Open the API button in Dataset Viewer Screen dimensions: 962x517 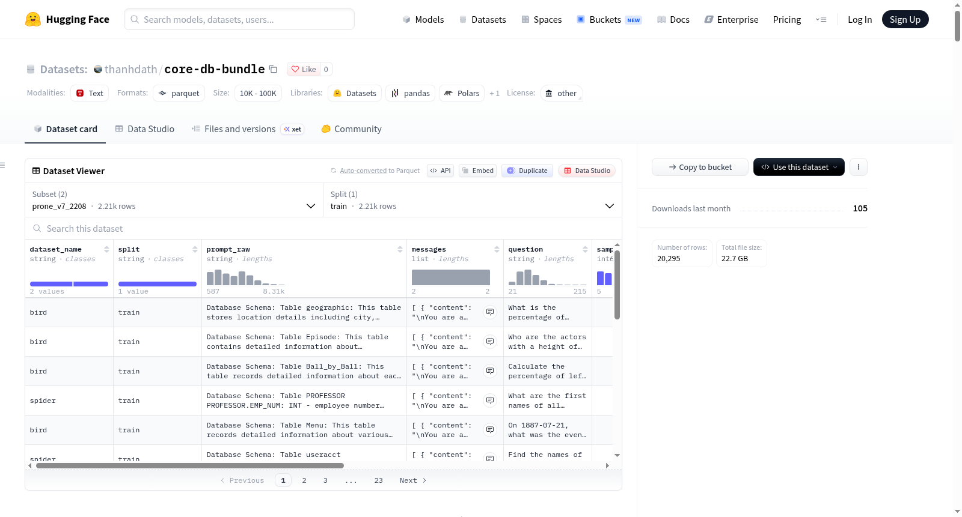(x=440, y=171)
